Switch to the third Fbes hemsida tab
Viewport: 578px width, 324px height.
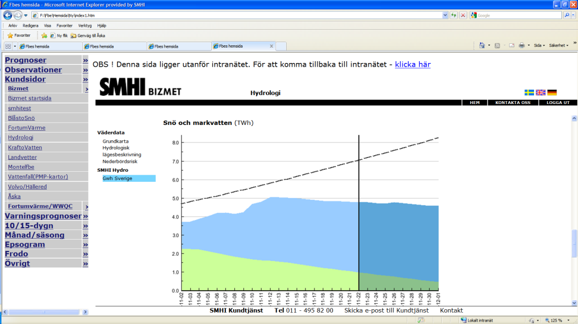[179, 46]
